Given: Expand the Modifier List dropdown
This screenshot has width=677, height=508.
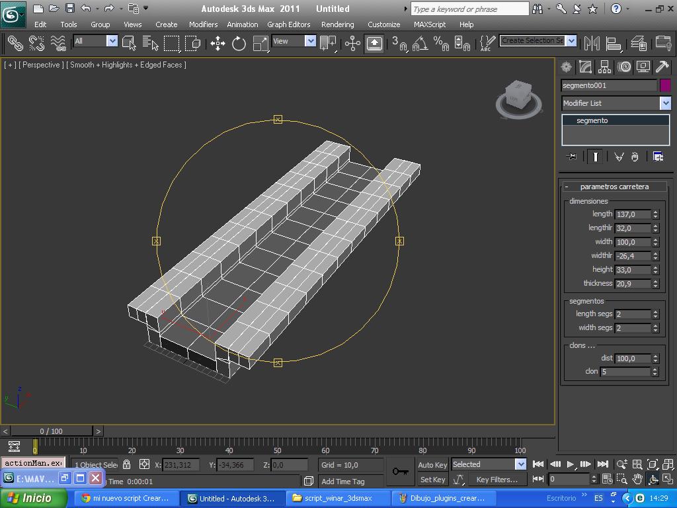Looking at the screenshot, I should pyautogui.click(x=665, y=103).
